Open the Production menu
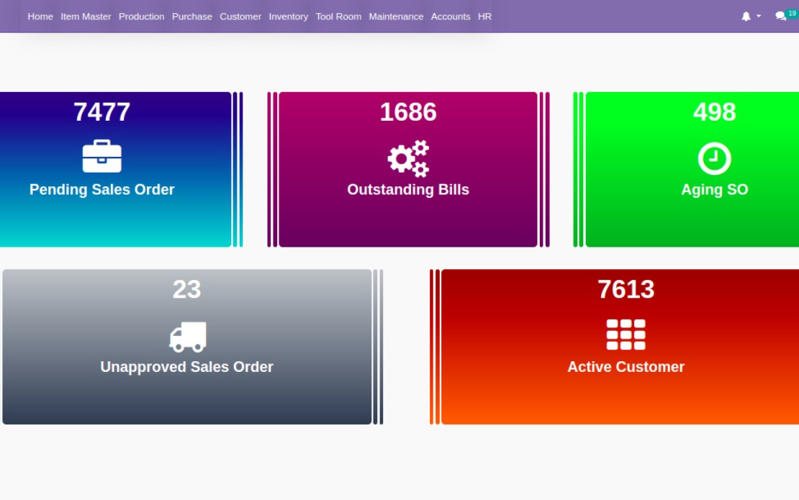The width and height of the screenshot is (799, 500). click(x=142, y=17)
